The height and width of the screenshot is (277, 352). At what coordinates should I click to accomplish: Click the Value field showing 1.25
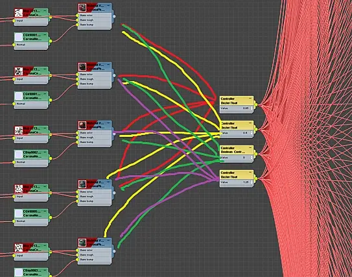click(236, 182)
